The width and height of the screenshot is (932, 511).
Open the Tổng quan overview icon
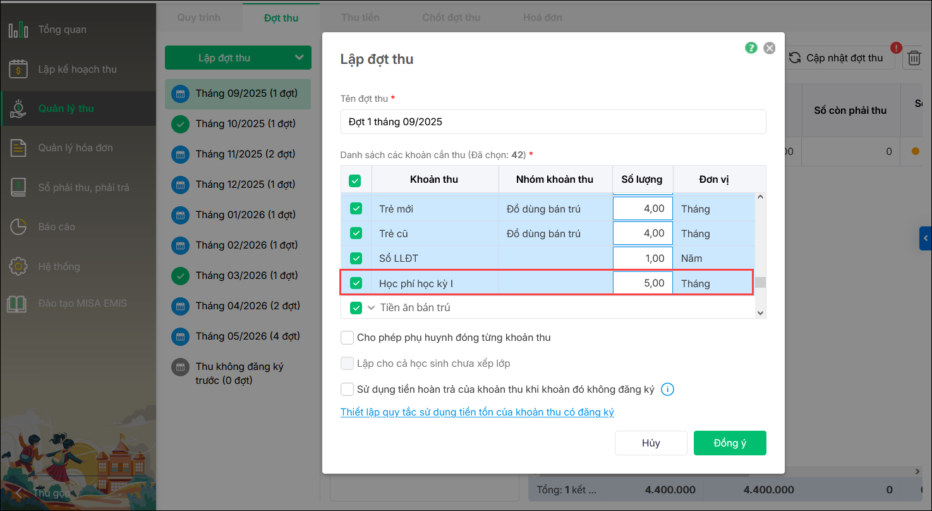pyautogui.click(x=18, y=30)
